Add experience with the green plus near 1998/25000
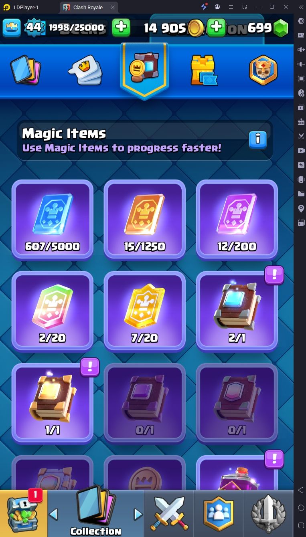Screen dimensions: 306x537 [121, 28]
